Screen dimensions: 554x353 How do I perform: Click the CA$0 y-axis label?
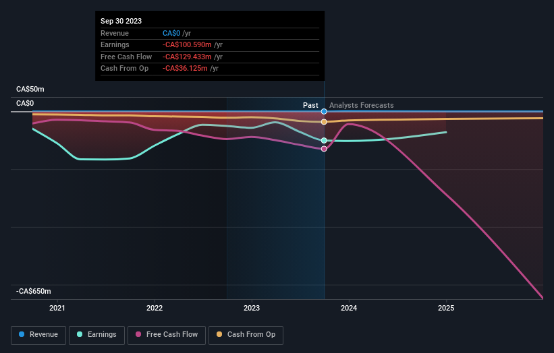click(25, 103)
